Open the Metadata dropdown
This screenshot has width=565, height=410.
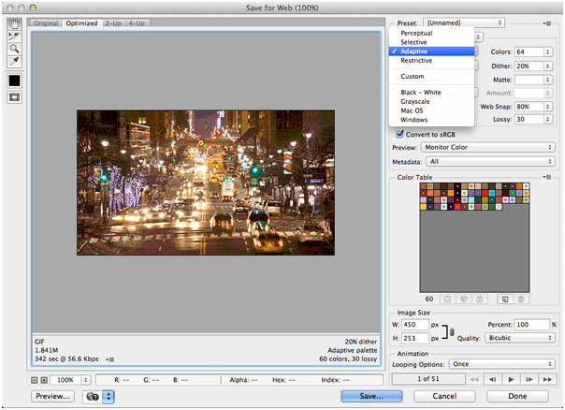pos(490,161)
